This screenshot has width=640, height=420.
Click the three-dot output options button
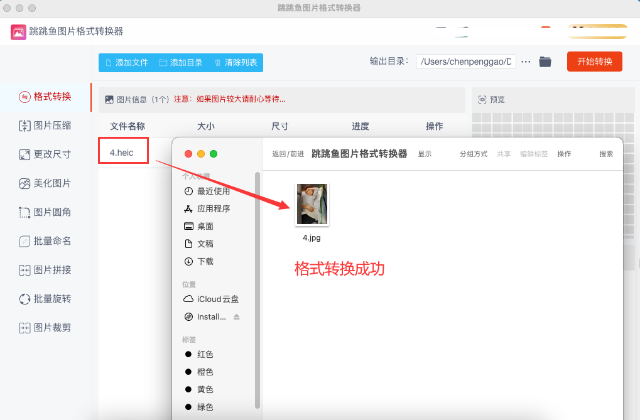point(526,62)
